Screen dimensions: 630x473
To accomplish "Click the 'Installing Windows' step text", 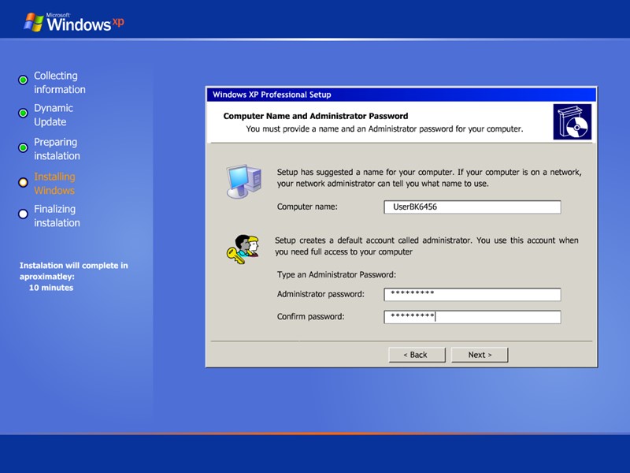I will coord(54,184).
